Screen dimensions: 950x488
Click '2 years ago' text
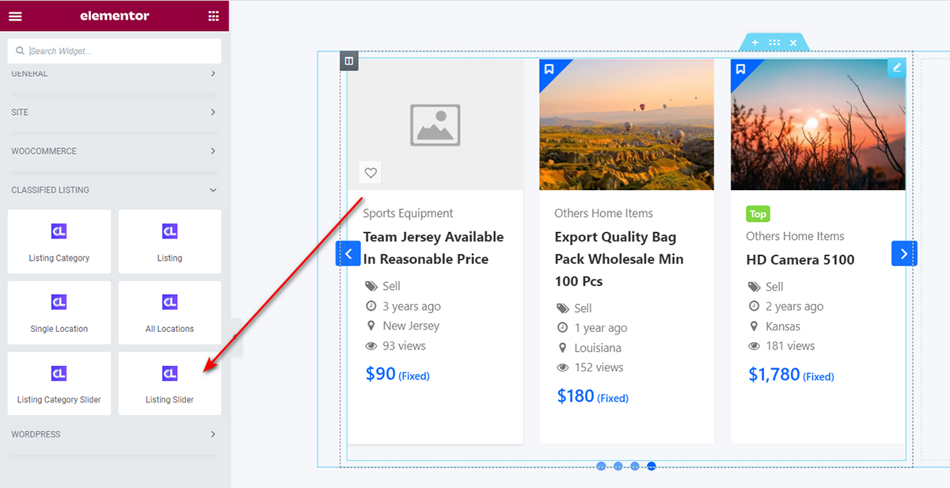click(x=795, y=307)
